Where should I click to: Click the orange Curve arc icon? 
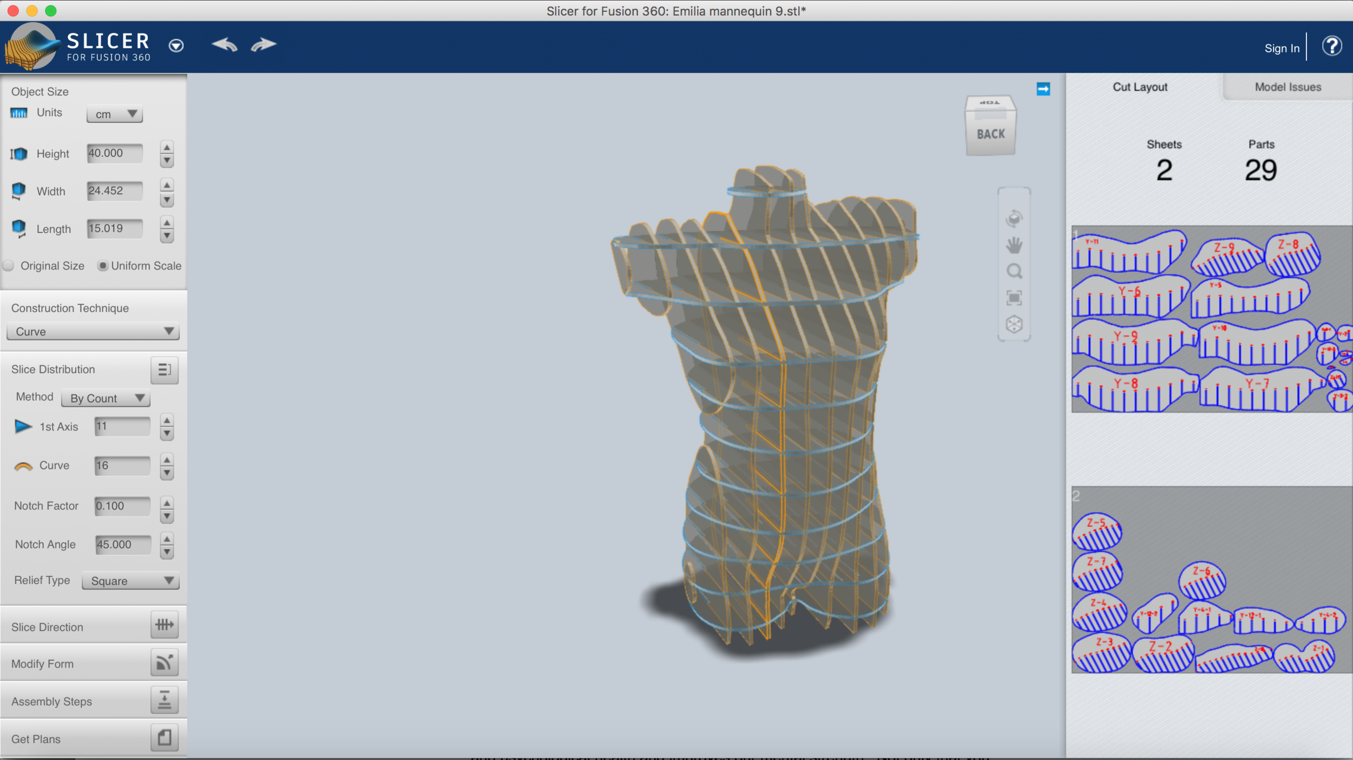23,466
